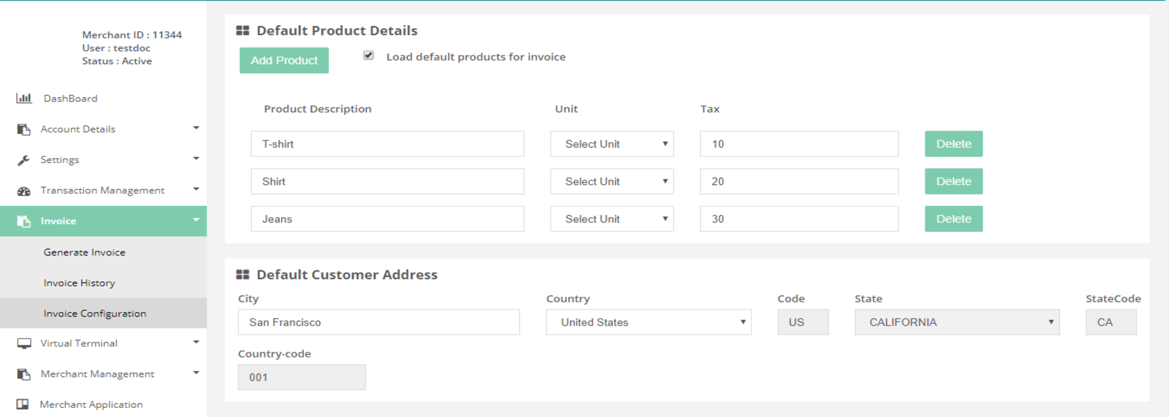Open the State dropdown showing CALIFORNIA

[957, 323]
